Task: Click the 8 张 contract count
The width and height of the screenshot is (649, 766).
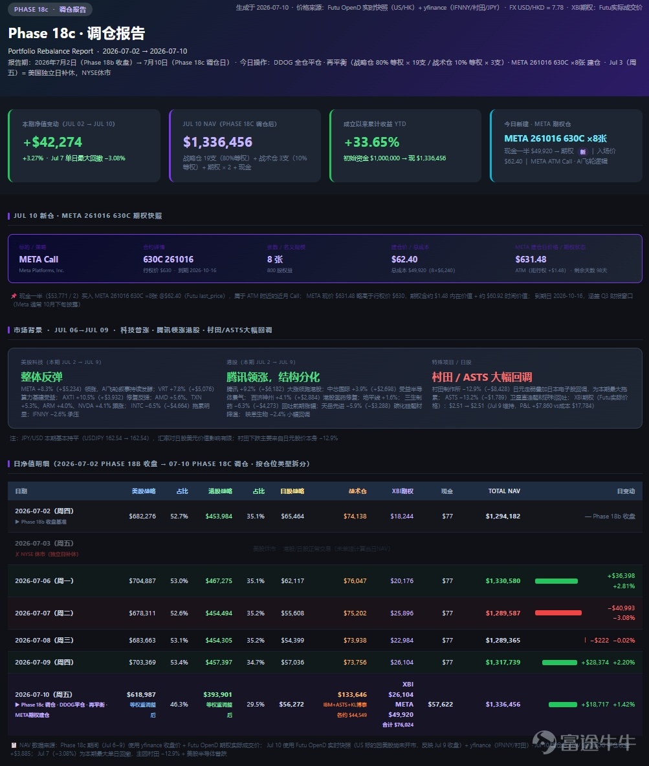Action: click(x=275, y=259)
